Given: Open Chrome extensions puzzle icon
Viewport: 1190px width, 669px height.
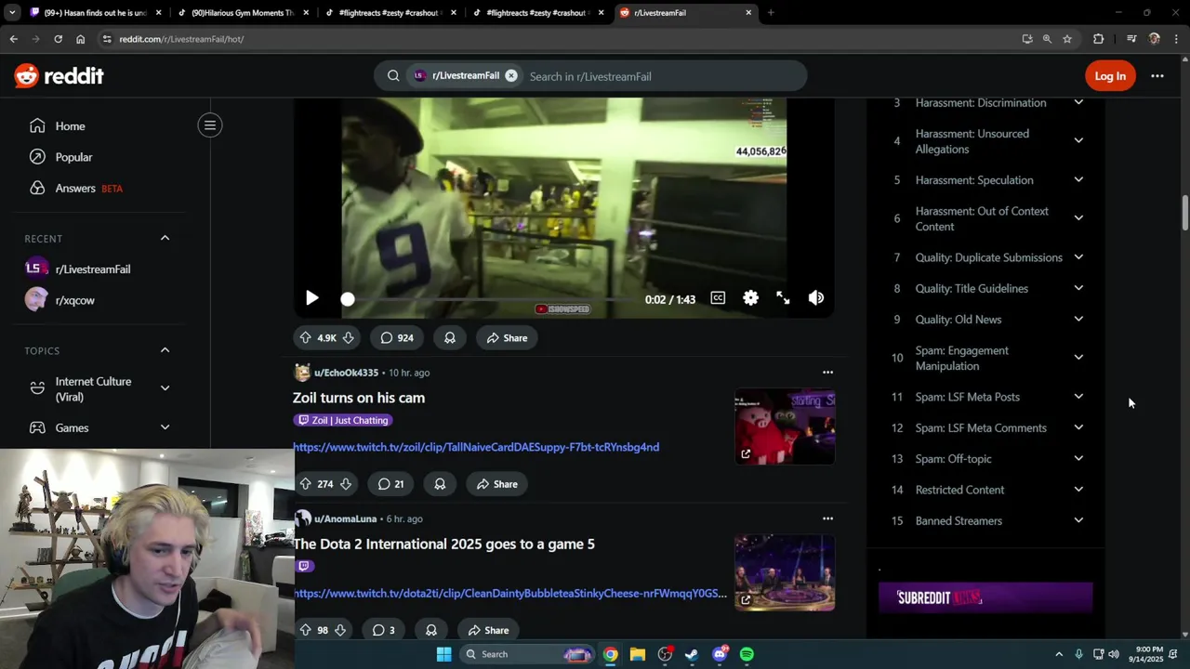Looking at the screenshot, I should coord(1099,39).
